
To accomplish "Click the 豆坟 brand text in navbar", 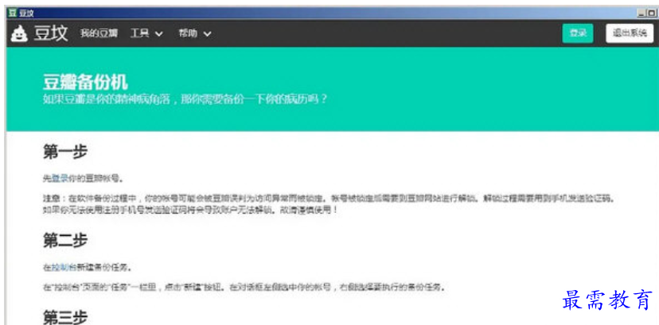I will coord(50,33).
